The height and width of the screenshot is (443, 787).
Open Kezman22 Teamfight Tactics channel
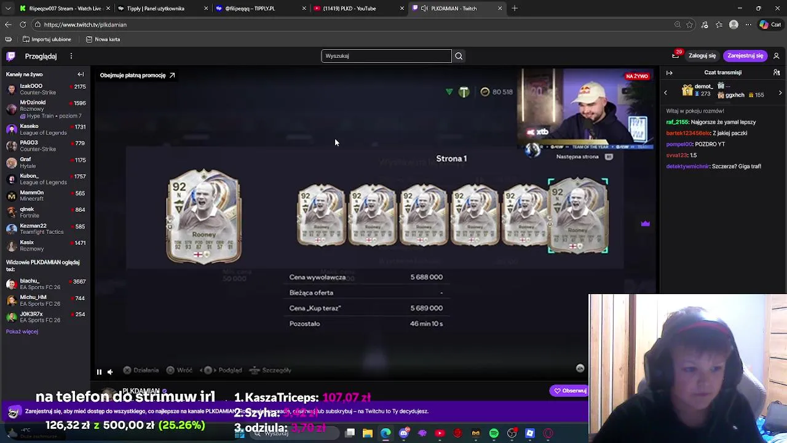tap(46, 229)
